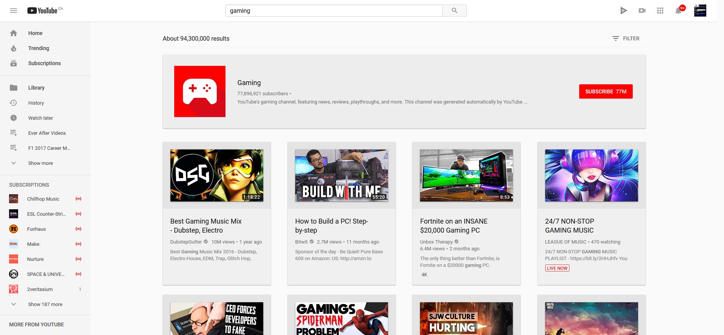The width and height of the screenshot is (724, 335).
Task: Click 24/7 NON-STOP GAMING MUSIC title
Action: [x=569, y=226]
